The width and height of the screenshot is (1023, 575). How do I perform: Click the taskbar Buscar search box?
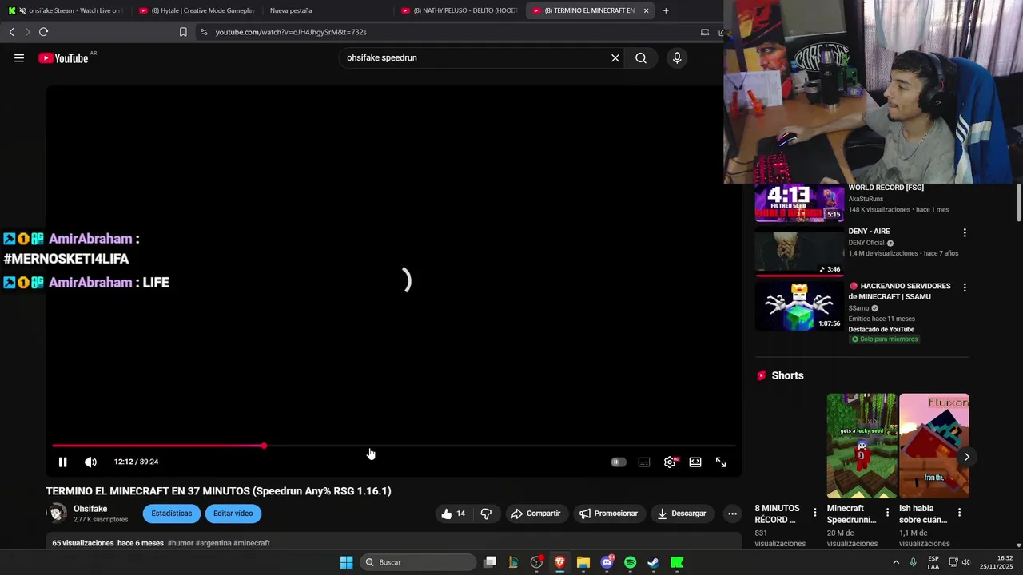(418, 562)
